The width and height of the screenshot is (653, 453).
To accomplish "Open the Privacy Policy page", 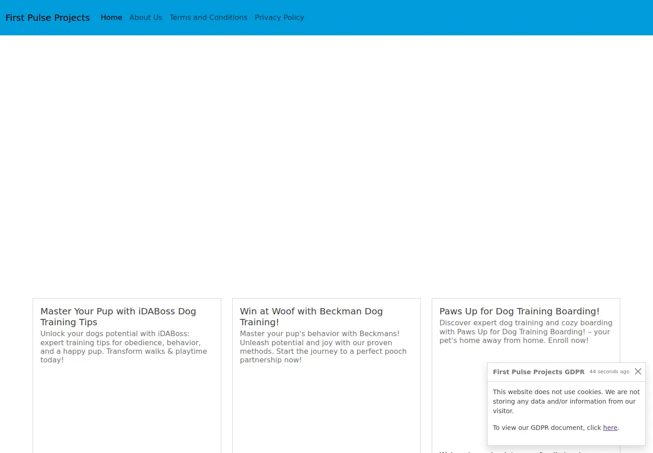I will 279,17.
